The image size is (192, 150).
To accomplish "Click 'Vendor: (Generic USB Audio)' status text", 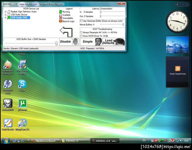I will [x=21, y=48].
